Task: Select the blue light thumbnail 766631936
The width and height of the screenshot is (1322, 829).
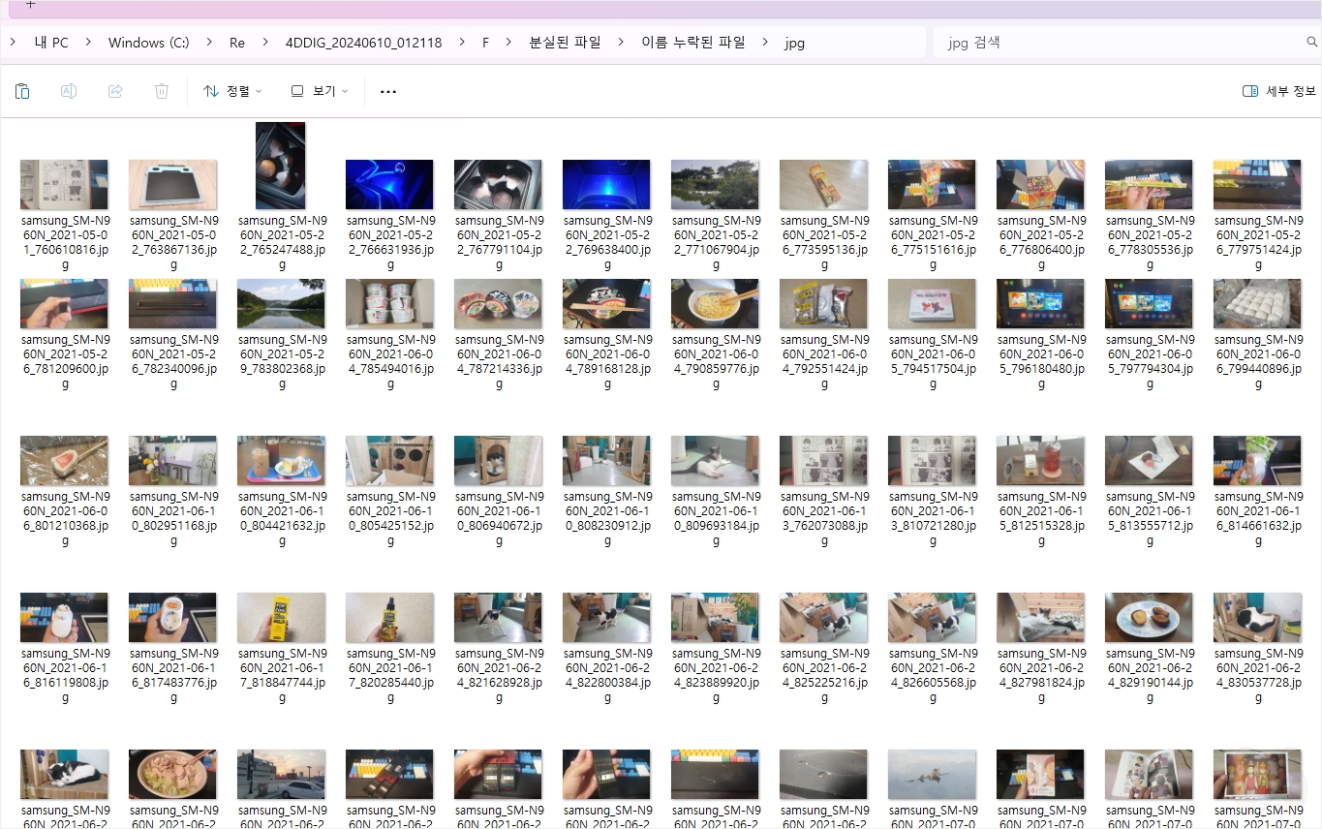Action: [x=389, y=185]
